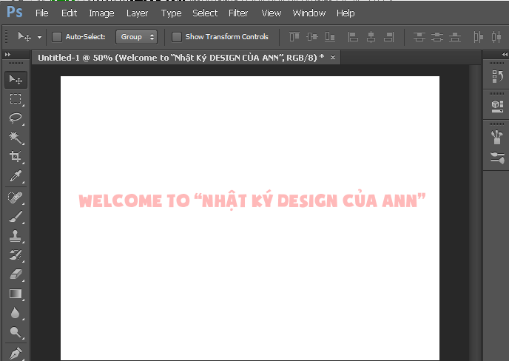Enable the Show Transform Controls checkbox
This screenshot has width=509, height=361.
pyautogui.click(x=177, y=37)
